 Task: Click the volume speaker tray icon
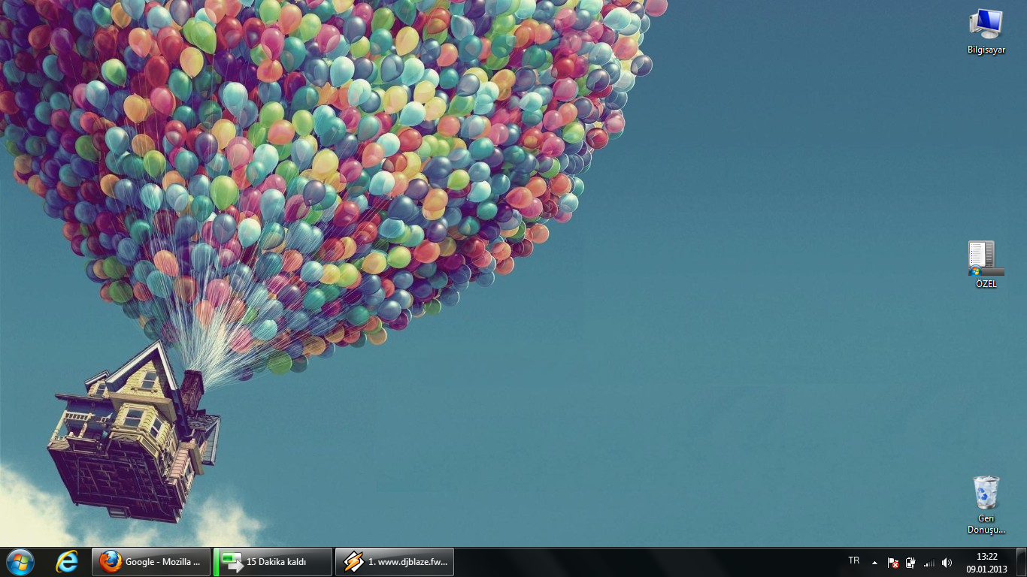pyautogui.click(x=947, y=562)
